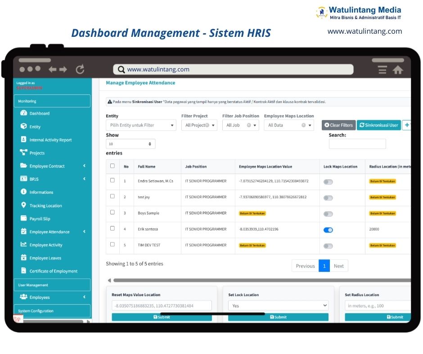
Task: Toggle lock maps location for Endra Setiawan
Action: pyautogui.click(x=328, y=182)
